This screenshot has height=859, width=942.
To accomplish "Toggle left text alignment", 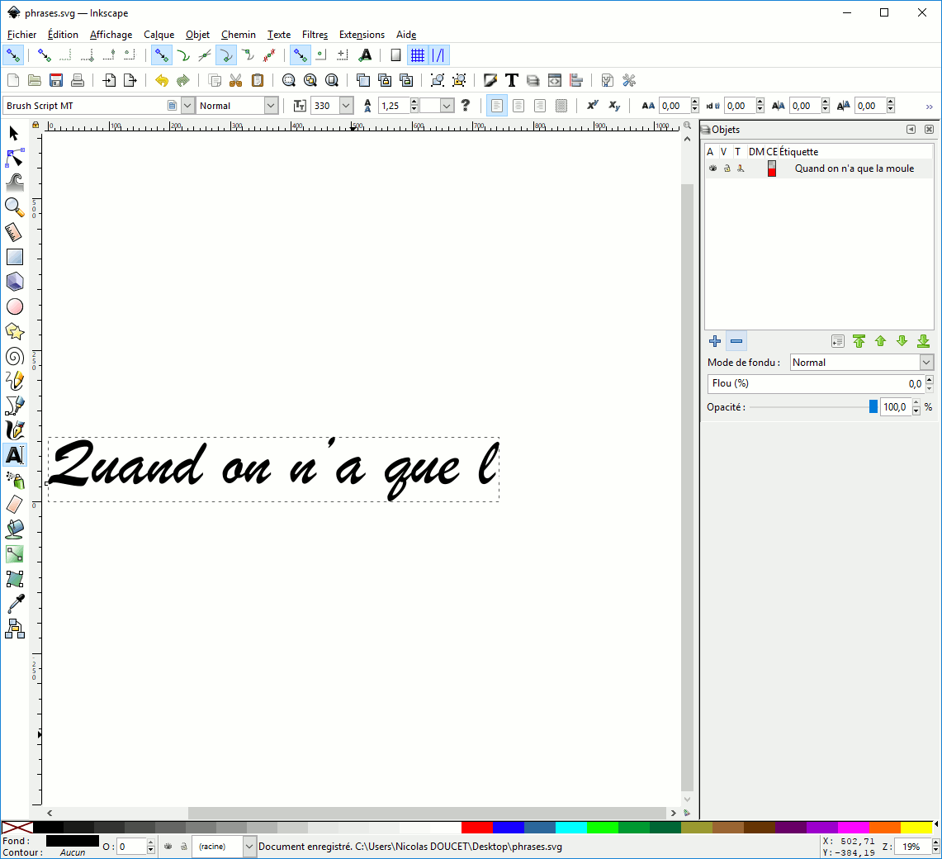I will pyautogui.click(x=497, y=106).
